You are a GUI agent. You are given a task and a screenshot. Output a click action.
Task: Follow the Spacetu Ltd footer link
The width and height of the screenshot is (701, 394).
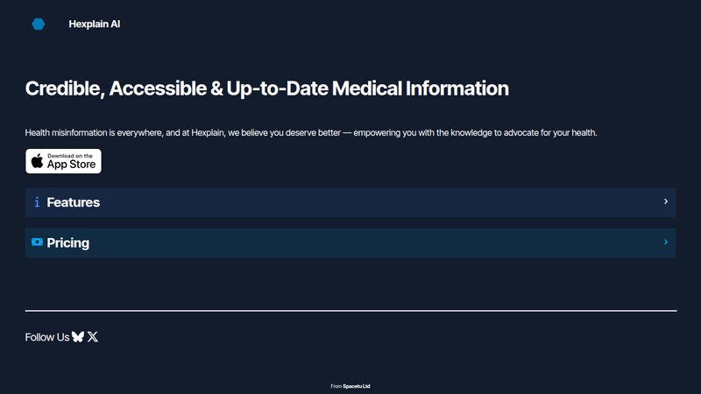point(357,386)
